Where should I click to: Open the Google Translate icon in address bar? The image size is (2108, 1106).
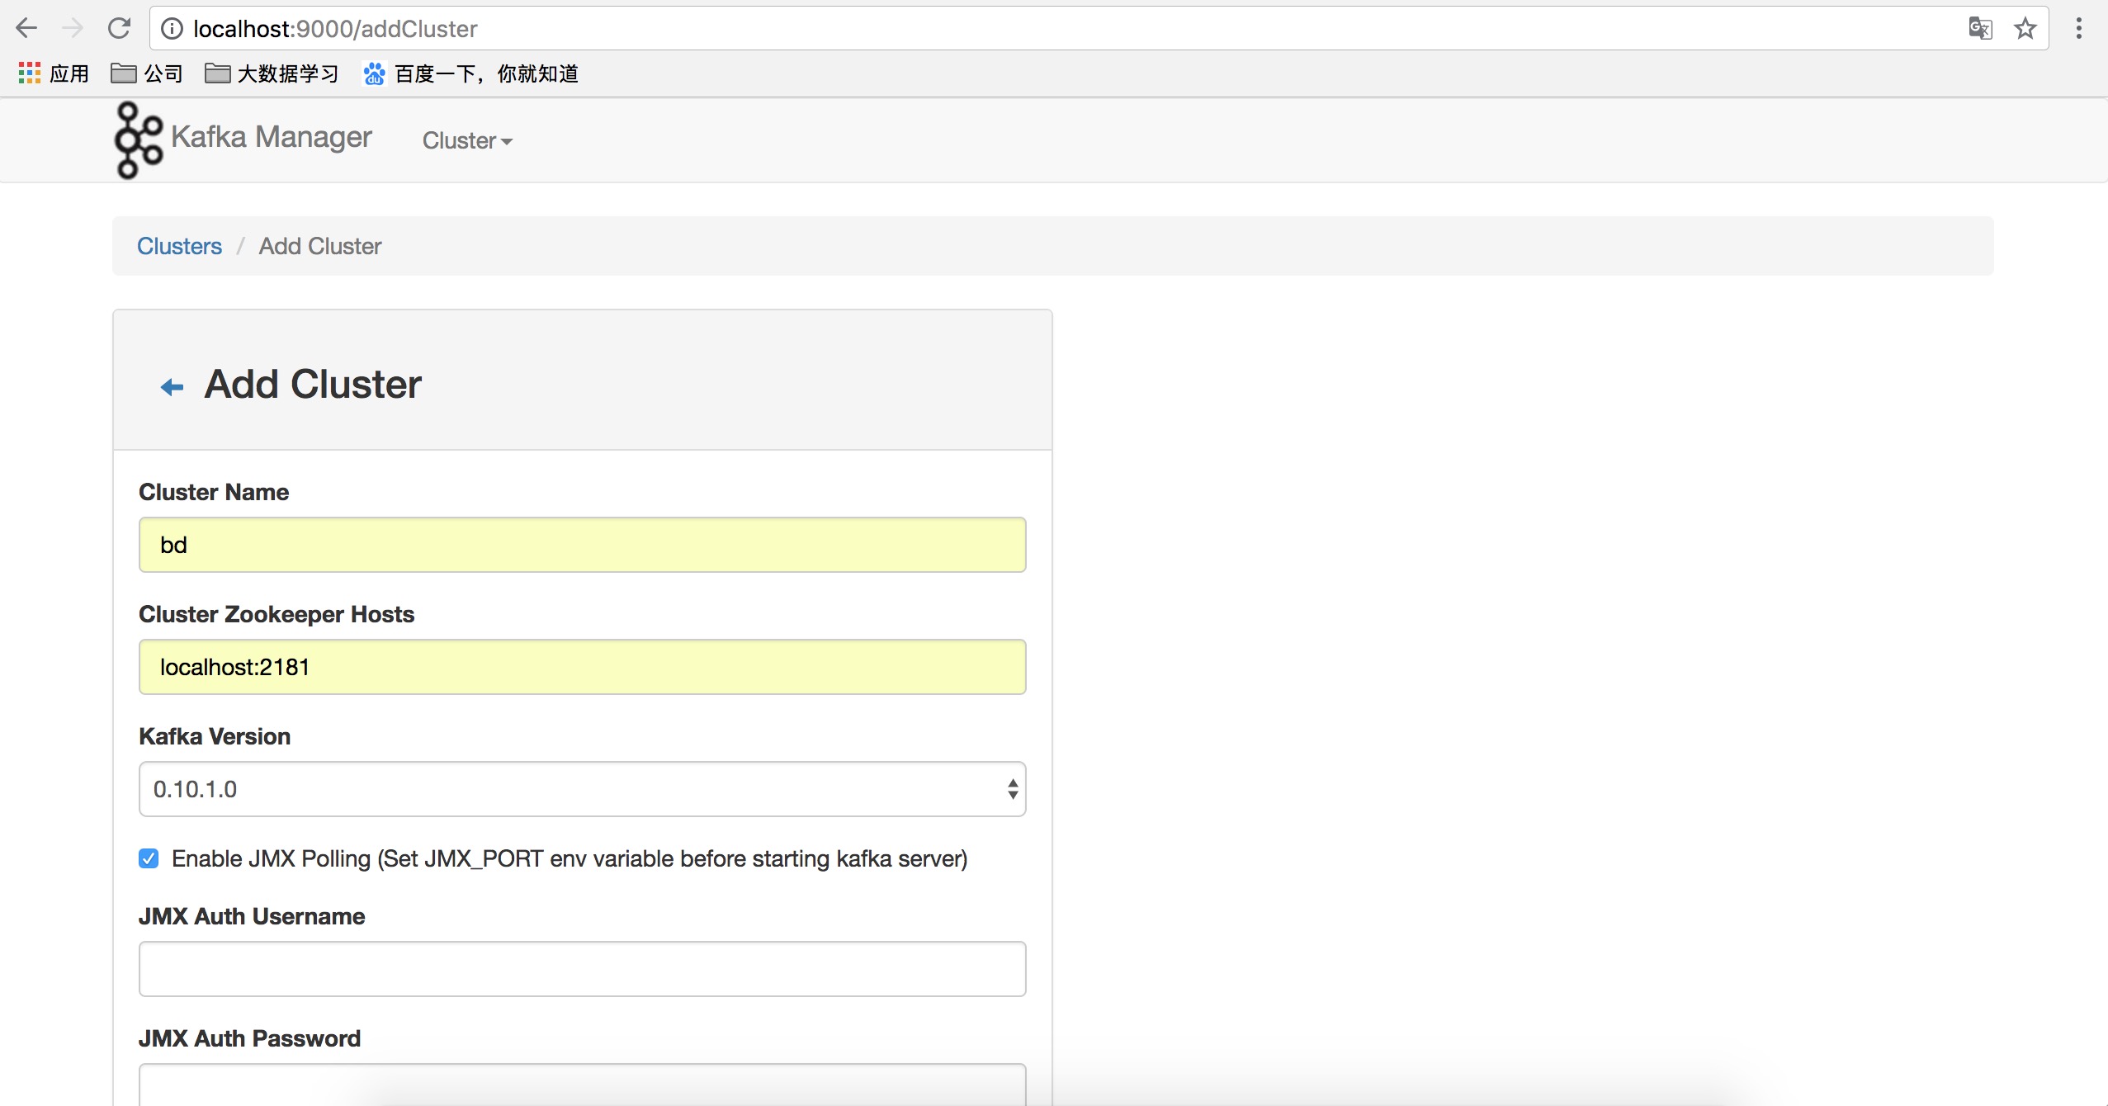click(x=1980, y=29)
